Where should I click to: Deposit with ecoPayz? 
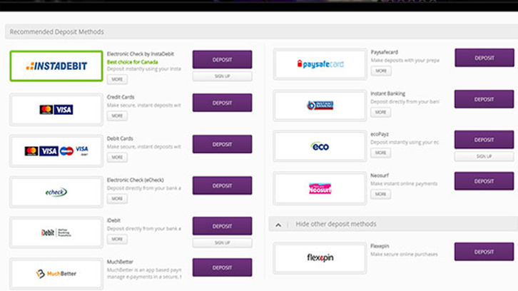[484, 140]
